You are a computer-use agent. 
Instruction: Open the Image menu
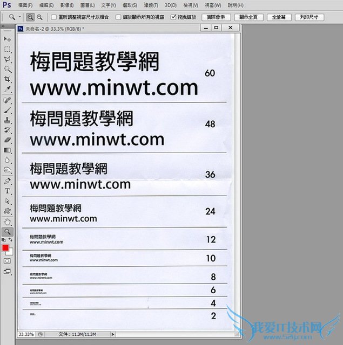67,5
